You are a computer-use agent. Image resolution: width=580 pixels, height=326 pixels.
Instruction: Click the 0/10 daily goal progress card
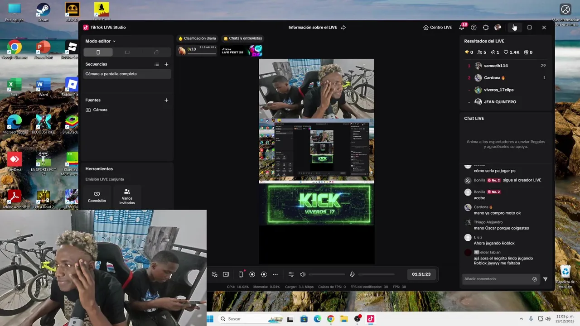(197, 50)
